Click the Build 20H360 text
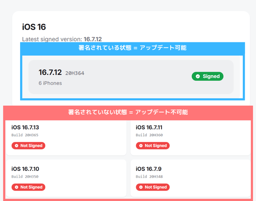This screenshot has height=201, width=256. click(149, 135)
